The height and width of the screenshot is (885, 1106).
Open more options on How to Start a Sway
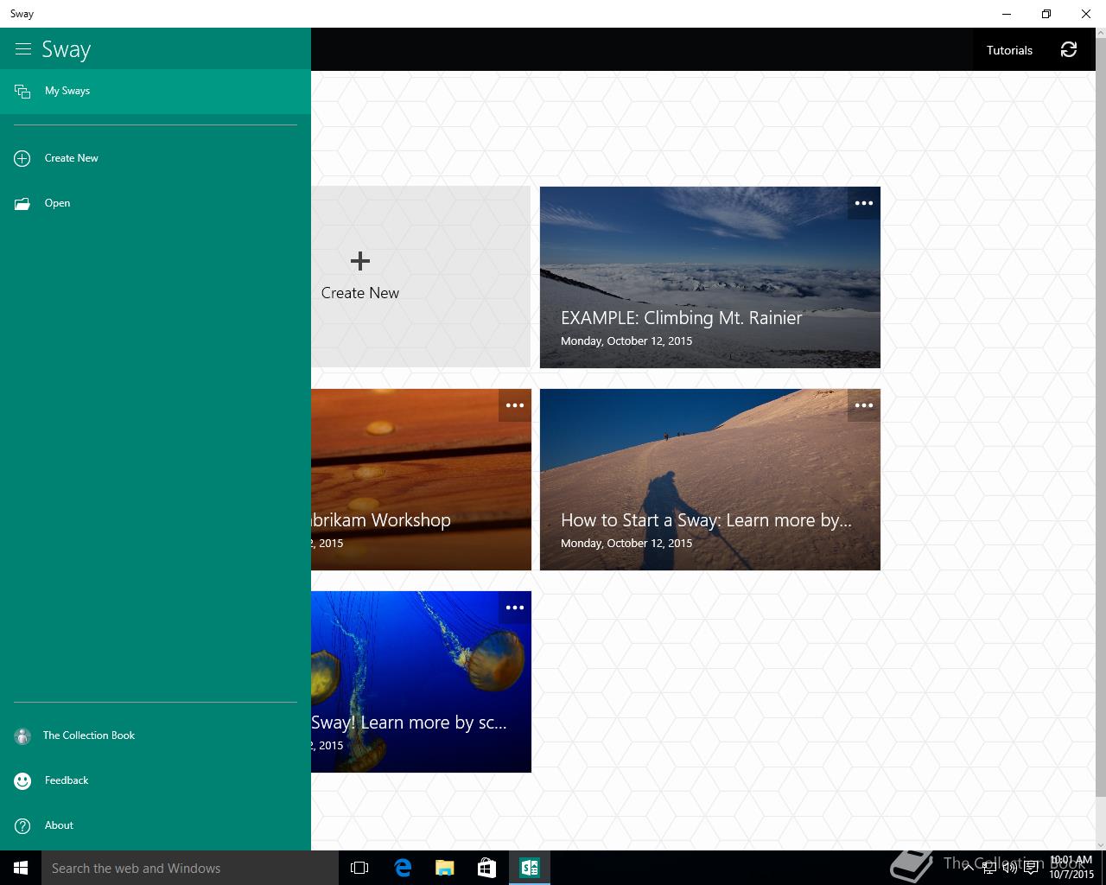pyautogui.click(x=864, y=405)
